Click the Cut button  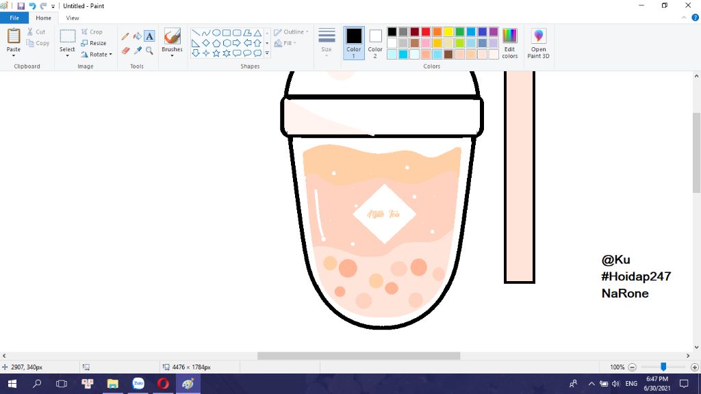36,31
